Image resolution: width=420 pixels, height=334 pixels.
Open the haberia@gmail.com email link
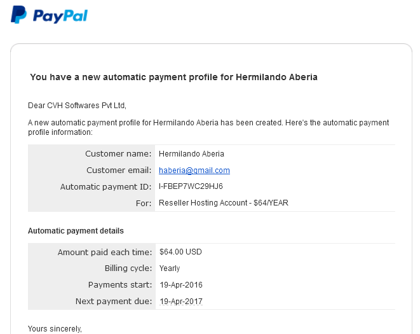[x=194, y=170]
